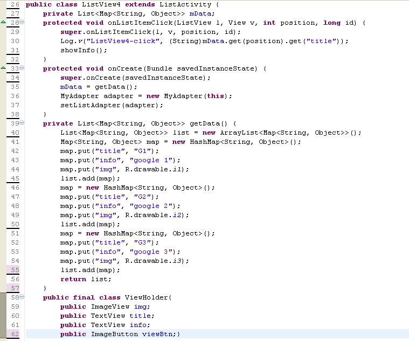This screenshot has height=341, width=409.
Task: Click the viewBtn field on line 62
Action: pyautogui.click(x=157, y=334)
